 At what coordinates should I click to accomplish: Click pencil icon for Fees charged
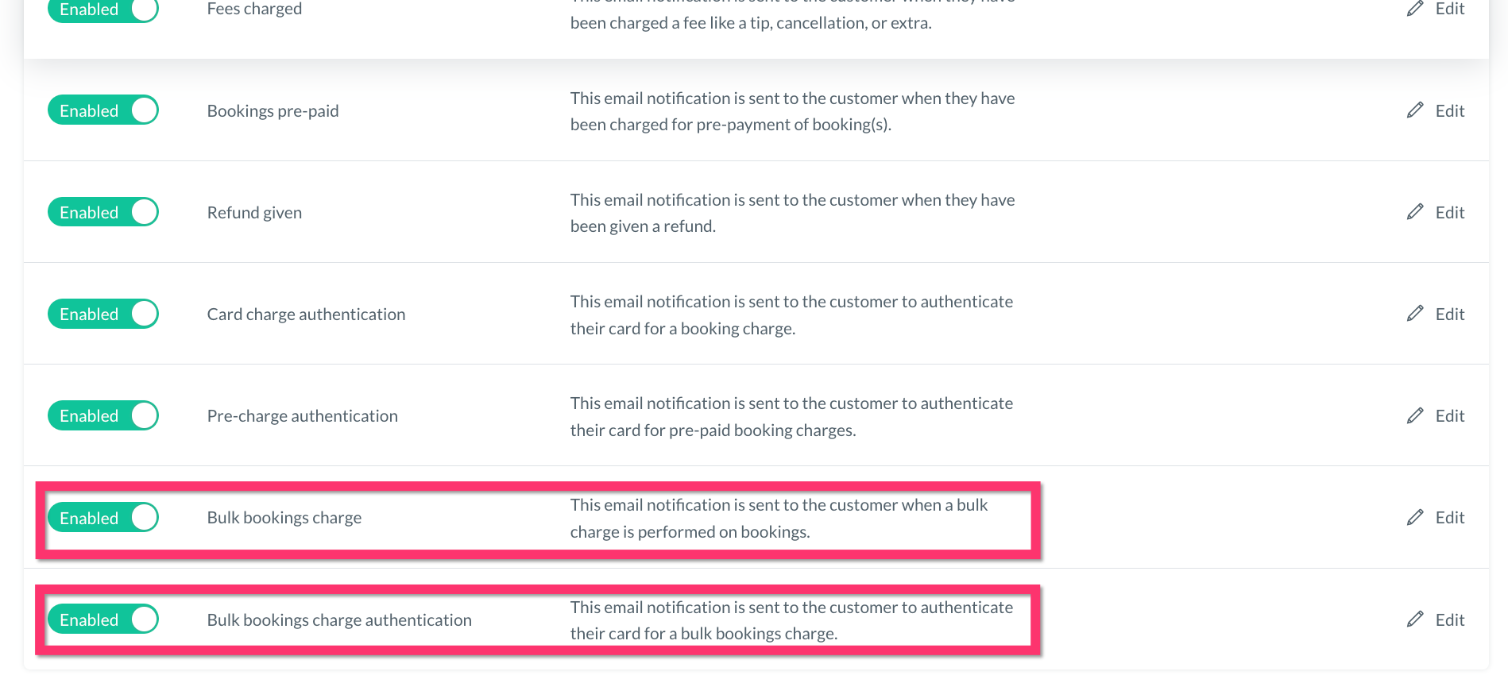coord(1415,9)
